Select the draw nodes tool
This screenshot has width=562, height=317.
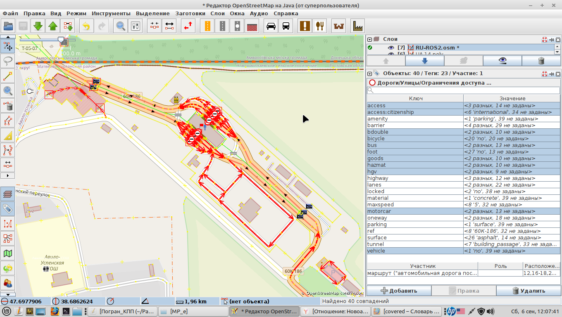[x=8, y=76]
